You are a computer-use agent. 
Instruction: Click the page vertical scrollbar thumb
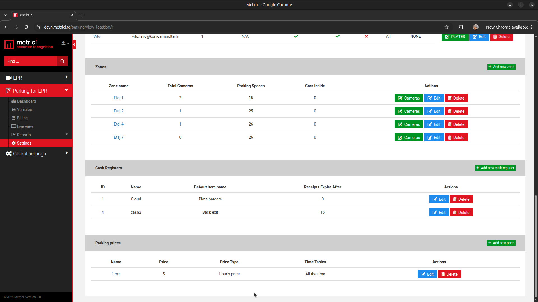[536, 246]
